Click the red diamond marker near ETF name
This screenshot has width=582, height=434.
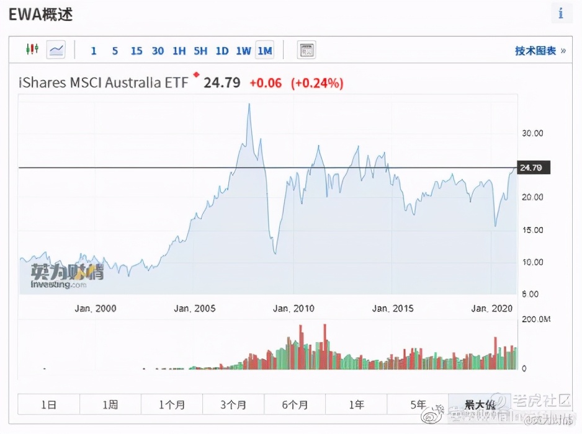[196, 75]
